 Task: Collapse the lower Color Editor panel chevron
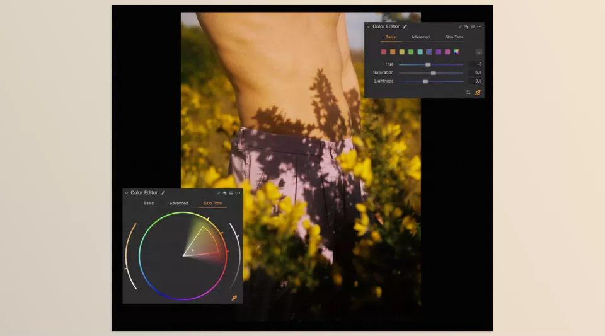tap(126, 193)
